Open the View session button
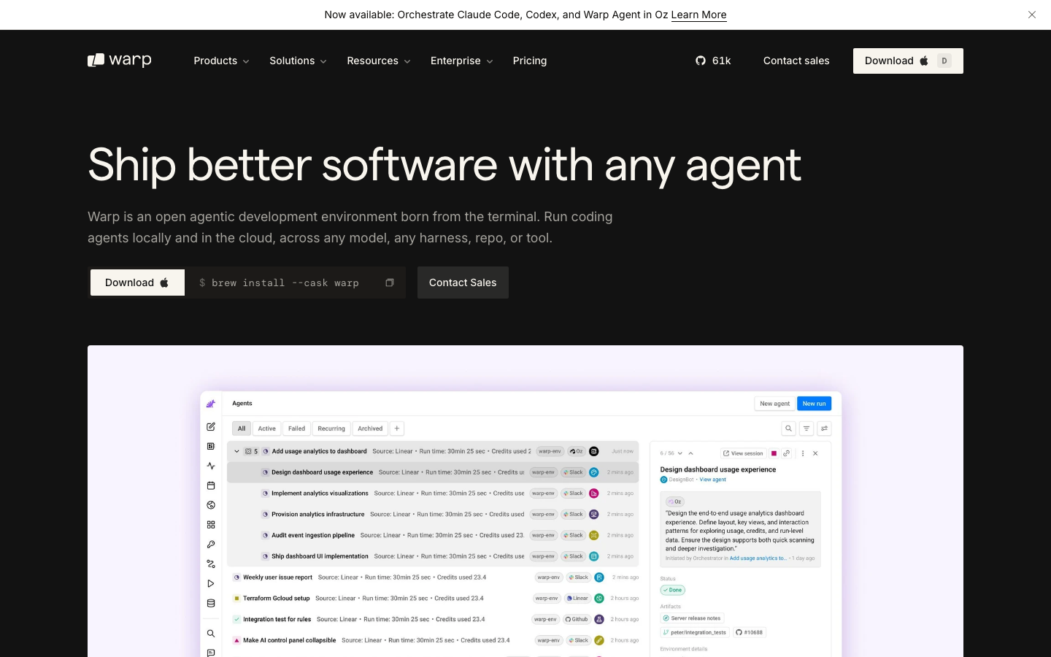 point(743,453)
